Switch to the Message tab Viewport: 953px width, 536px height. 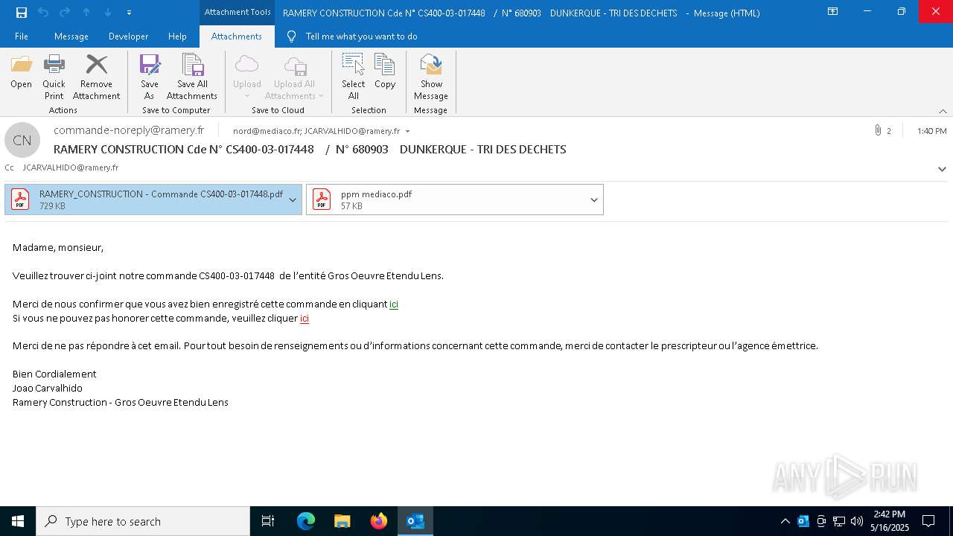coord(71,36)
